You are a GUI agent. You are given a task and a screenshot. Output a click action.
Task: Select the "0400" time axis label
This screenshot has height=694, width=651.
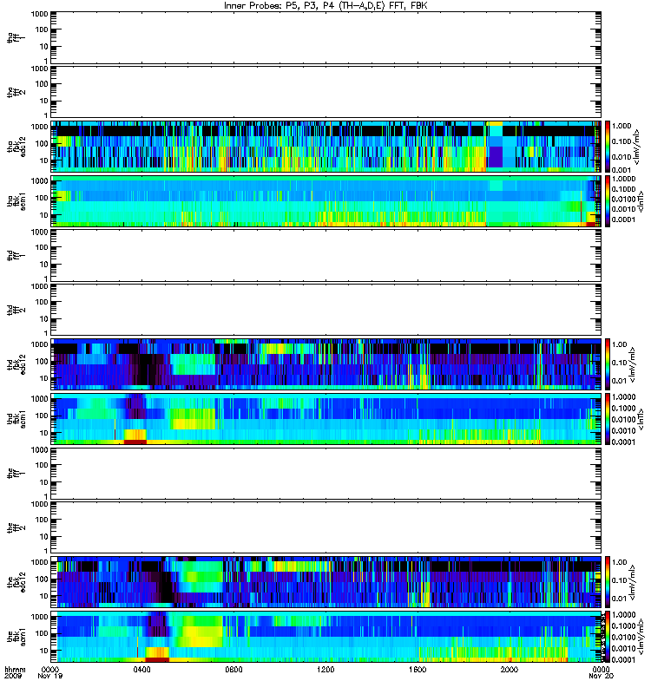[142, 669]
